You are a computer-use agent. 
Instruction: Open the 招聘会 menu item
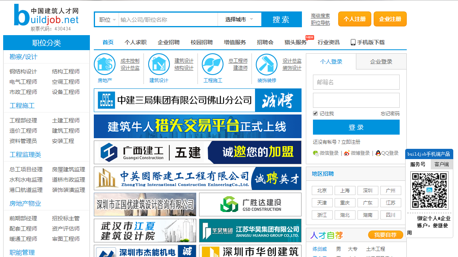[265, 43]
